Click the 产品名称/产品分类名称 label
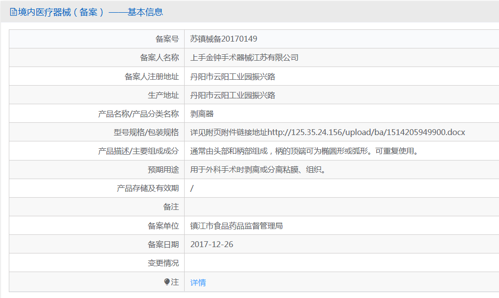The width and height of the screenshot is (499, 298). tap(139, 114)
